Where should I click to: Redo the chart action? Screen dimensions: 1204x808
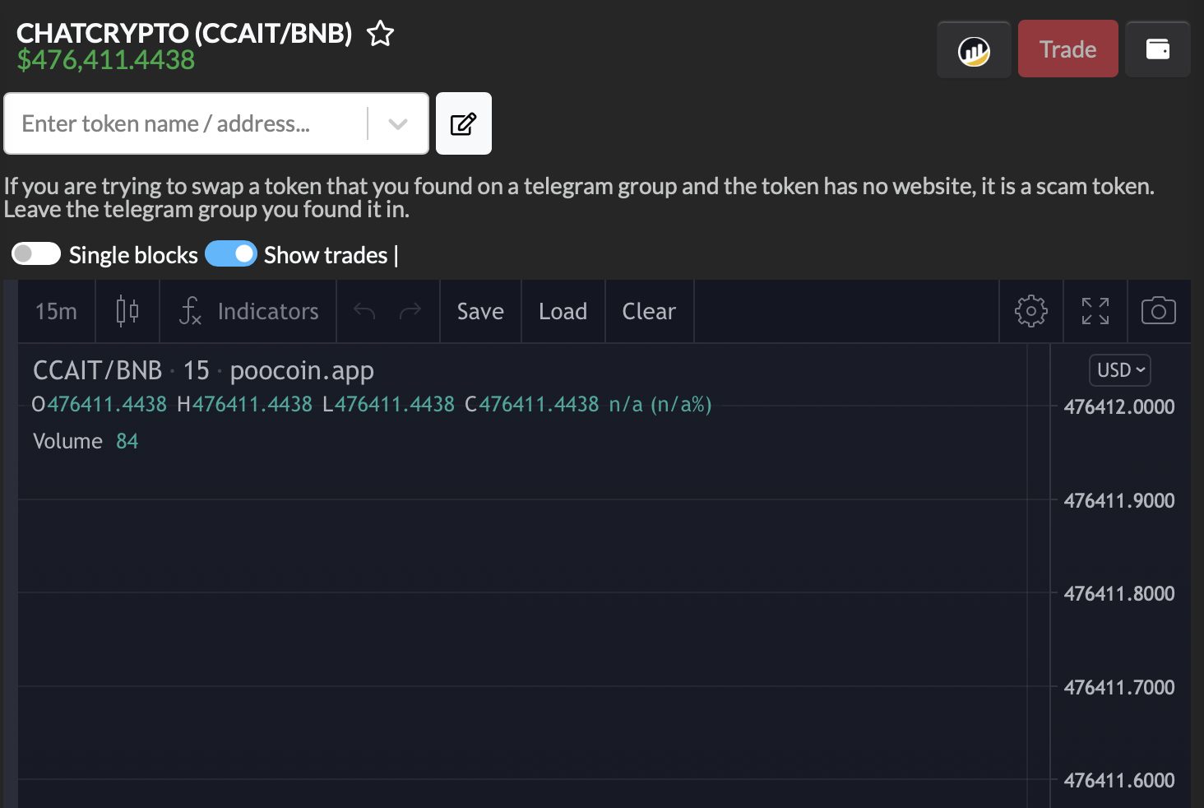tap(410, 311)
